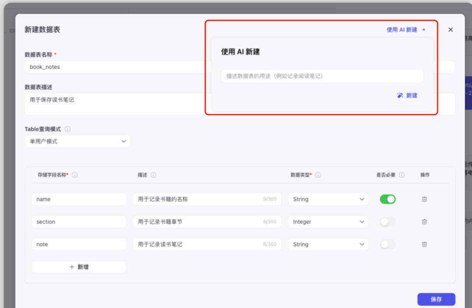Delete the section field row
The height and width of the screenshot is (308, 472).
tap(424, 221)
